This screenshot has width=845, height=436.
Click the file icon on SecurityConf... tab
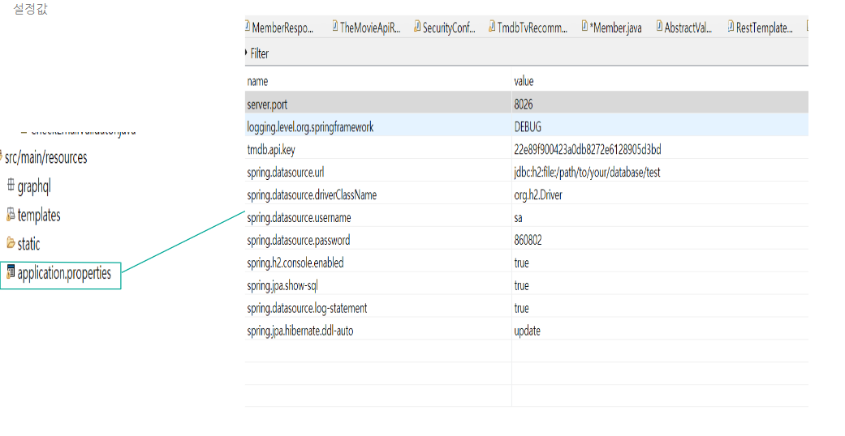[417, 26]
